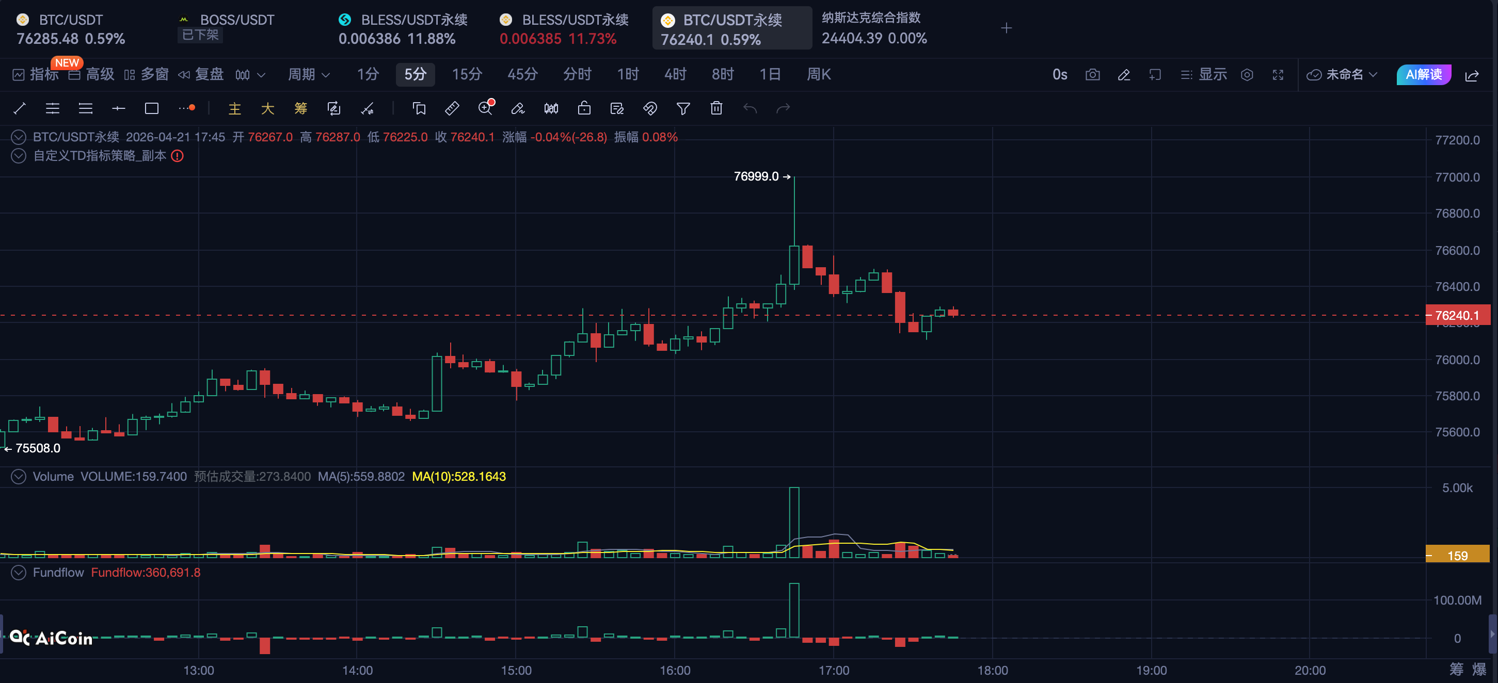Select the trend line tool
Screen dimensions: 1498x683
click(19, 109)
